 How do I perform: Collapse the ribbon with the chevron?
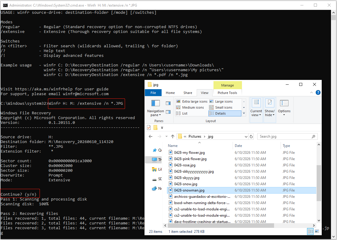tap(312, 92)
